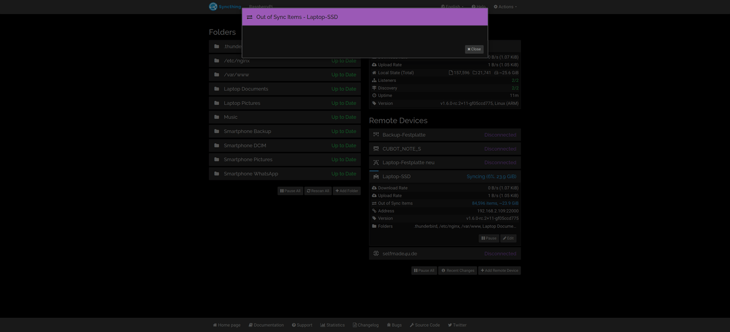The height and width of the screenshot is (332, 730).
Task: Pause all folders with Pause All
Action: [290, 191]
